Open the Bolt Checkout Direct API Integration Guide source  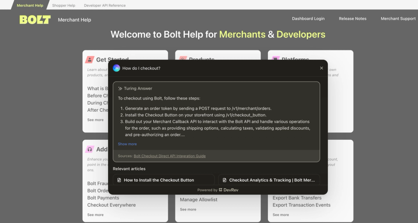pyautogui.click(x=170, y=156)
